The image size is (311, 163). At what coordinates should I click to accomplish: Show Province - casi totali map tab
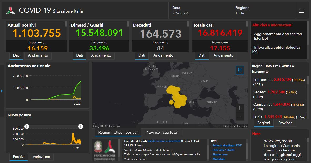click(x=162, y=133)
